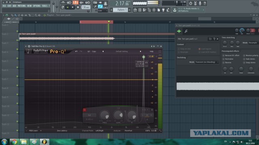This screenshot has width=259, height=145.
Task: Open the Pro-Q 2 Analyzer Pre+Post selector
Action: (128, 130)
